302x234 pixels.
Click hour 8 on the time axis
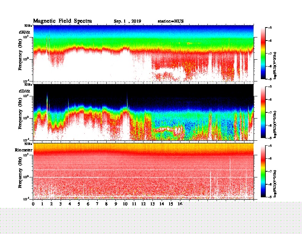[106, 204]
